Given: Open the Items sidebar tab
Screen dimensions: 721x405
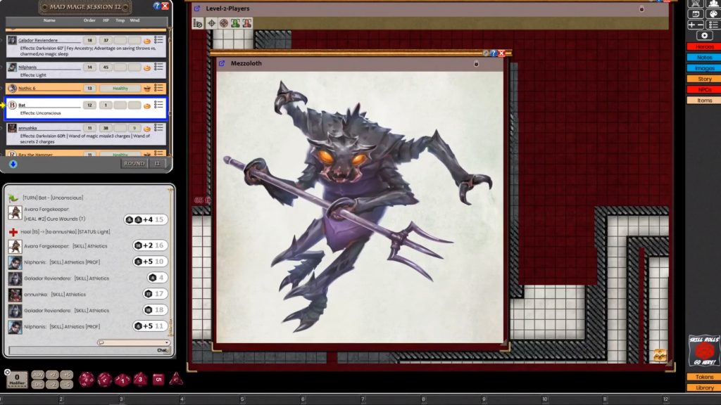Looking at the screenshot, I should 704,100.
